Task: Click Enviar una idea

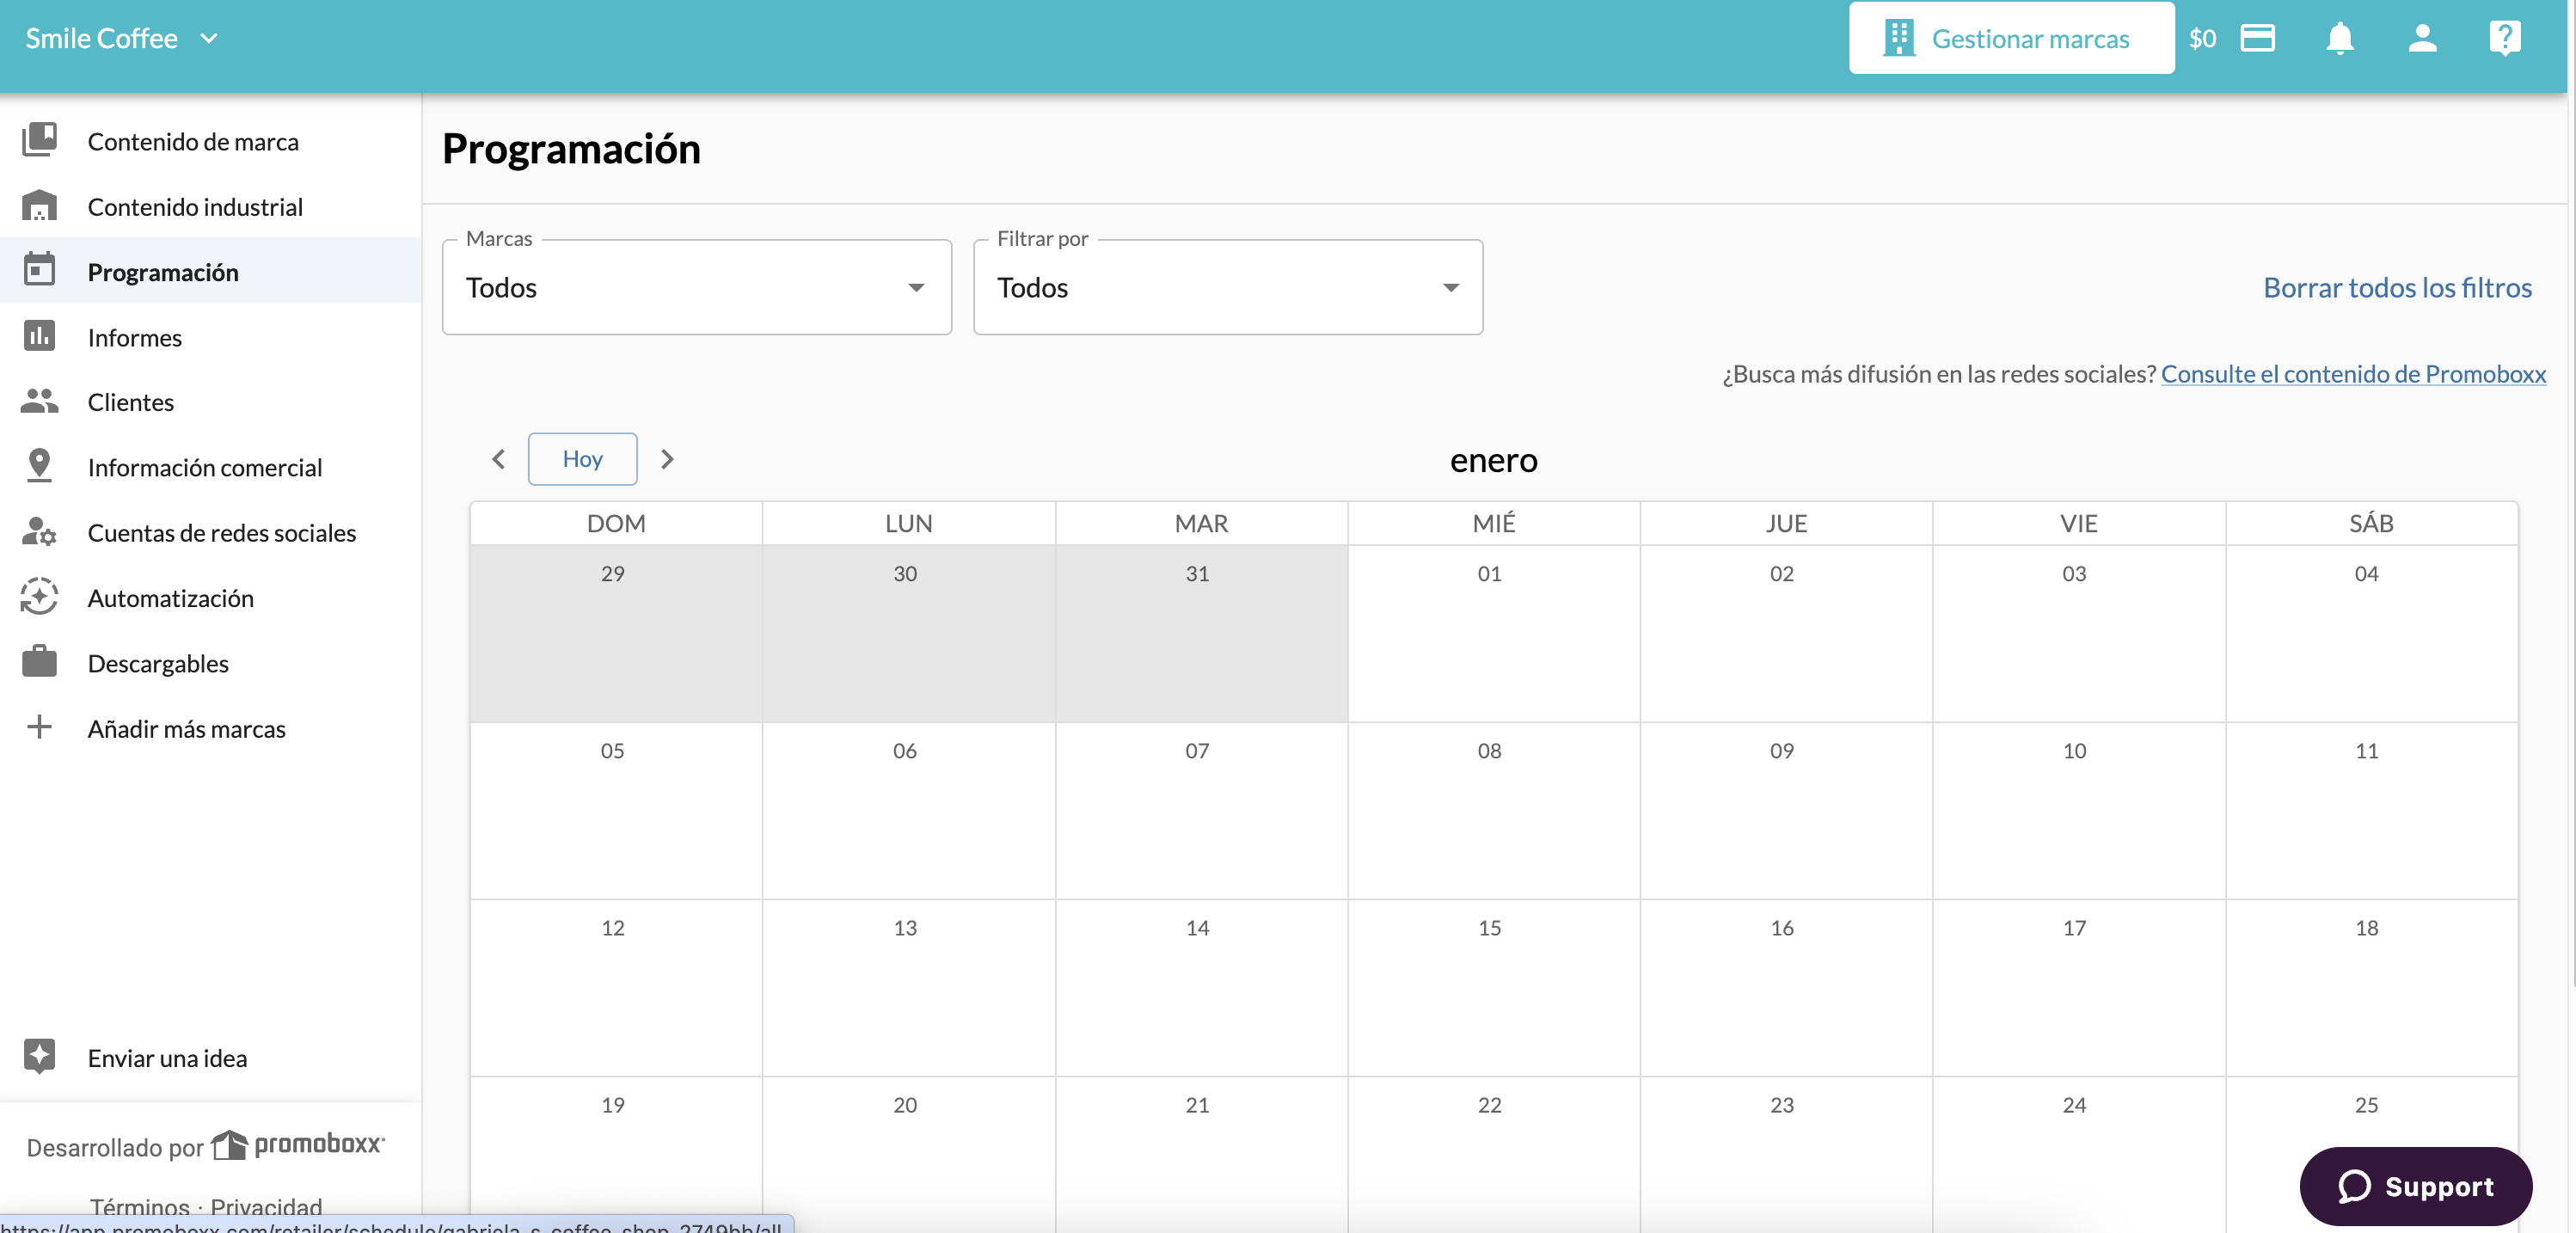Action: pyautogui.click(x=211, y=1058)
